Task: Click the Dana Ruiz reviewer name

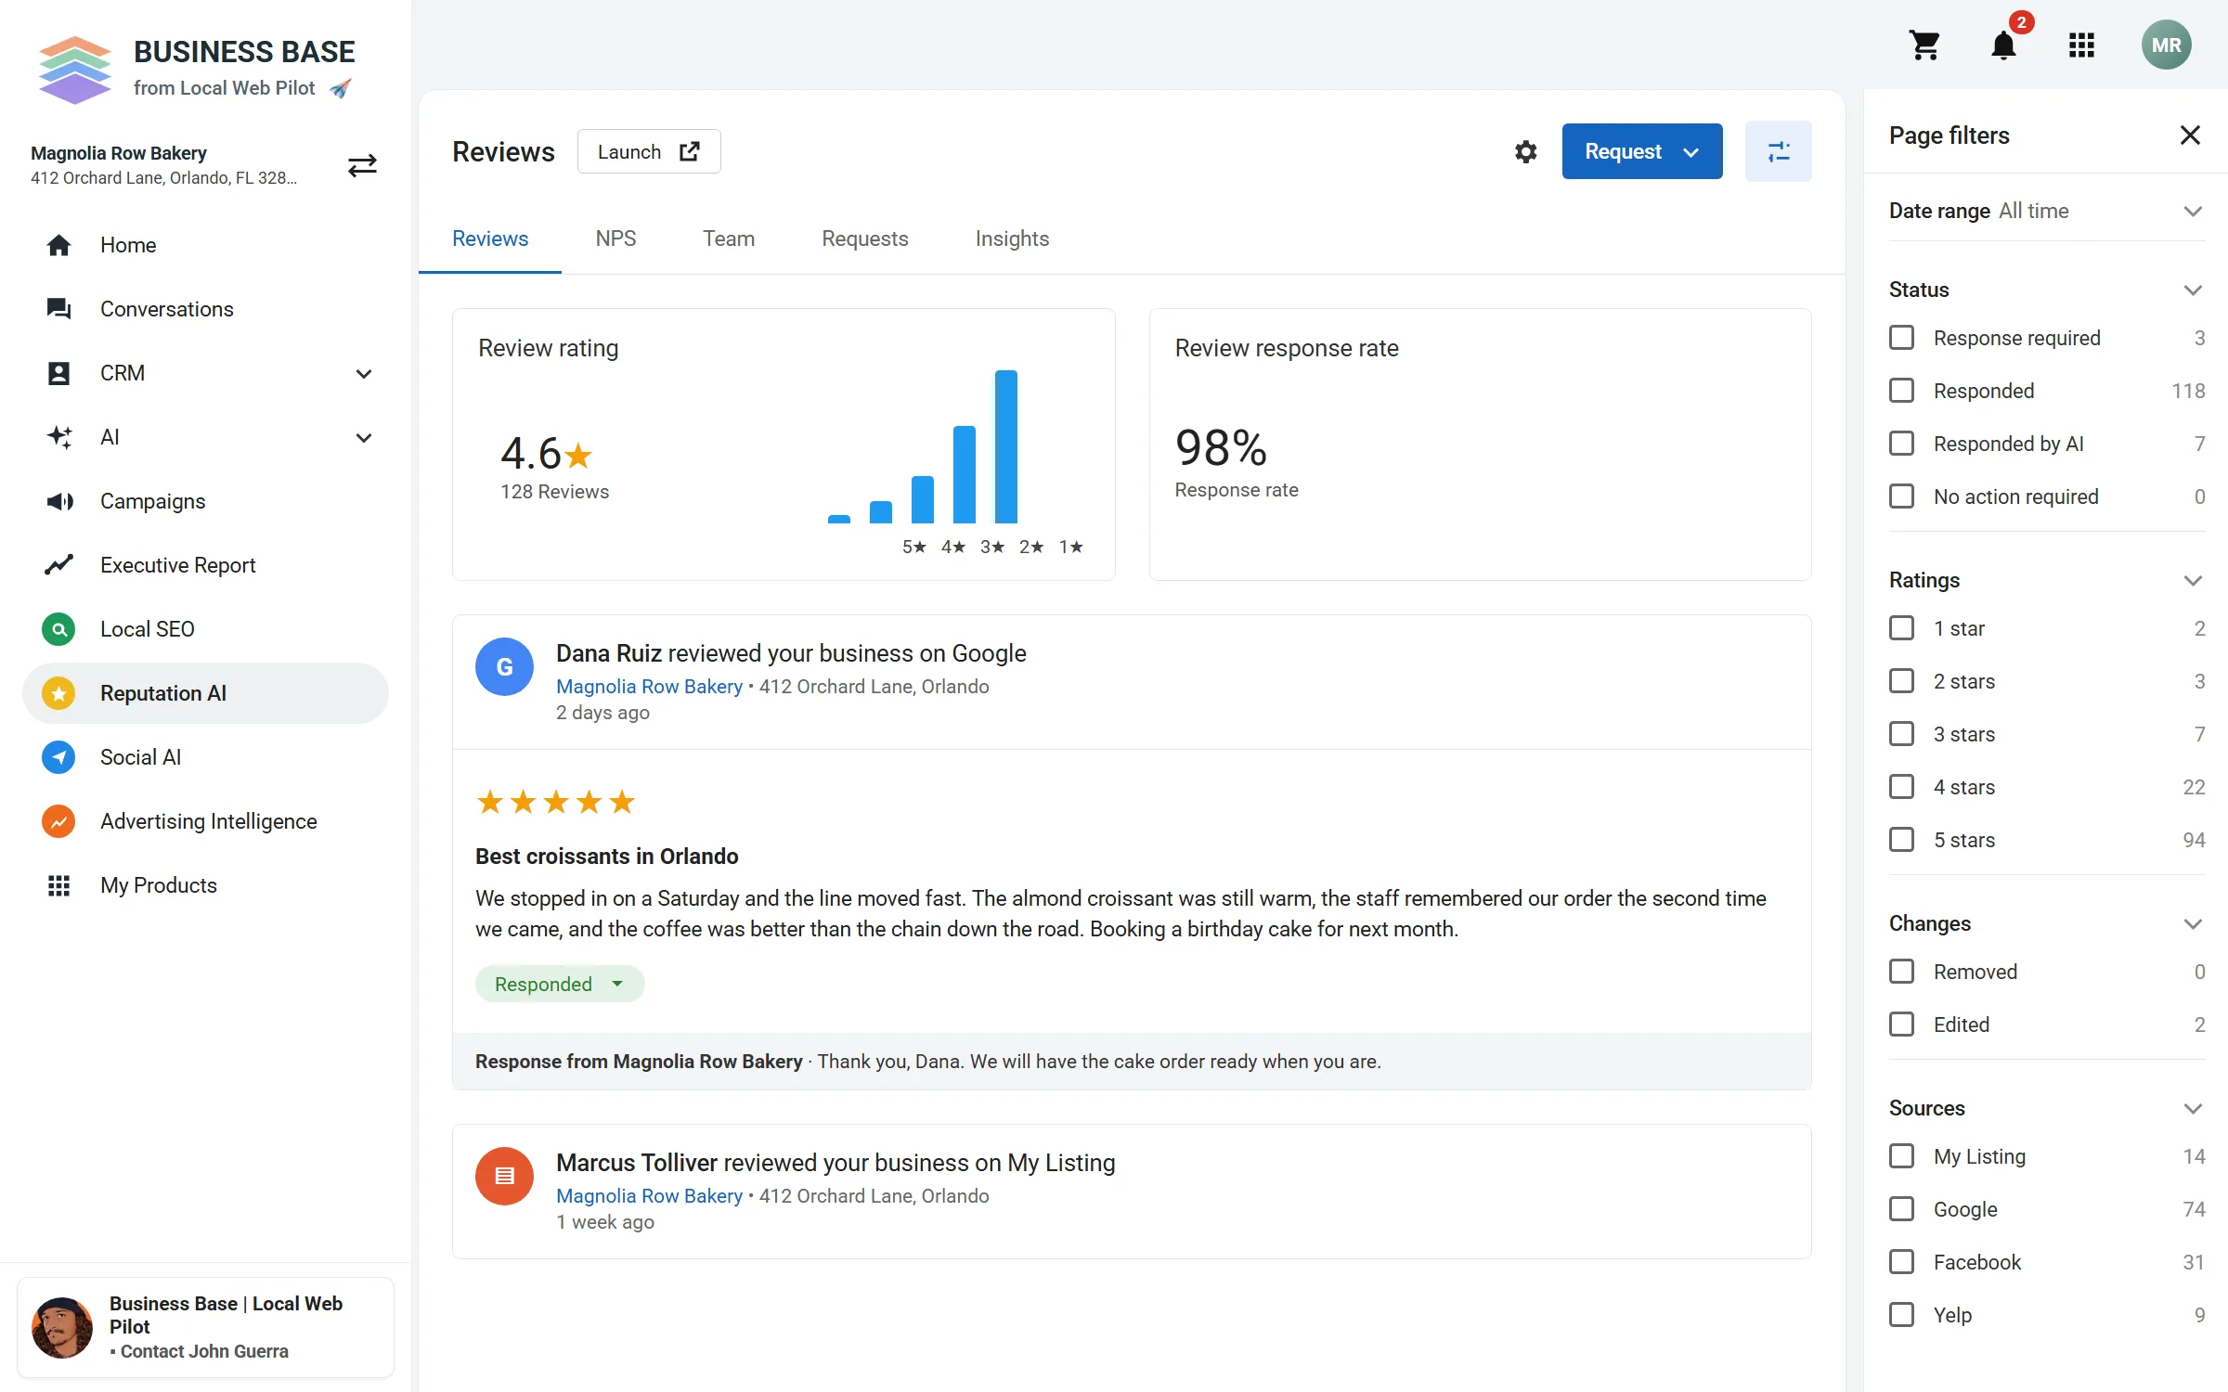Action: (608, 653)
